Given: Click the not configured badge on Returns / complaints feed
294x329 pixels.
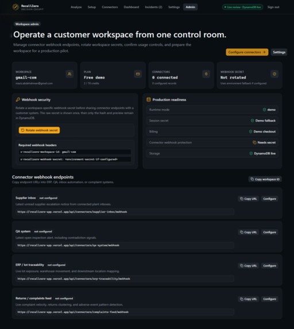Looking at the screenshot, I should tap(64, 299).
